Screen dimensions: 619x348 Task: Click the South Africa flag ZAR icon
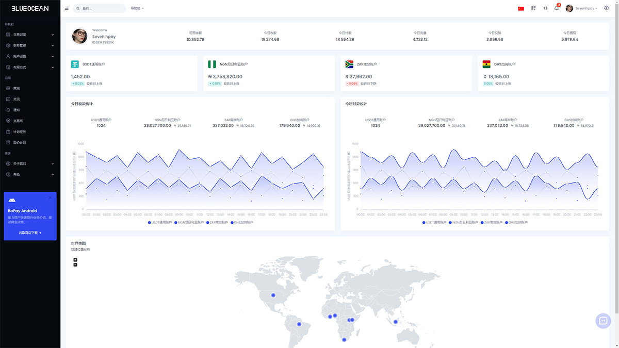pos(349,64)
